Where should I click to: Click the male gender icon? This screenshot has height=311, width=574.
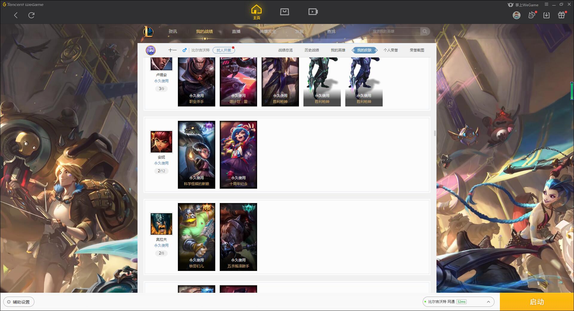coord(184,50)
